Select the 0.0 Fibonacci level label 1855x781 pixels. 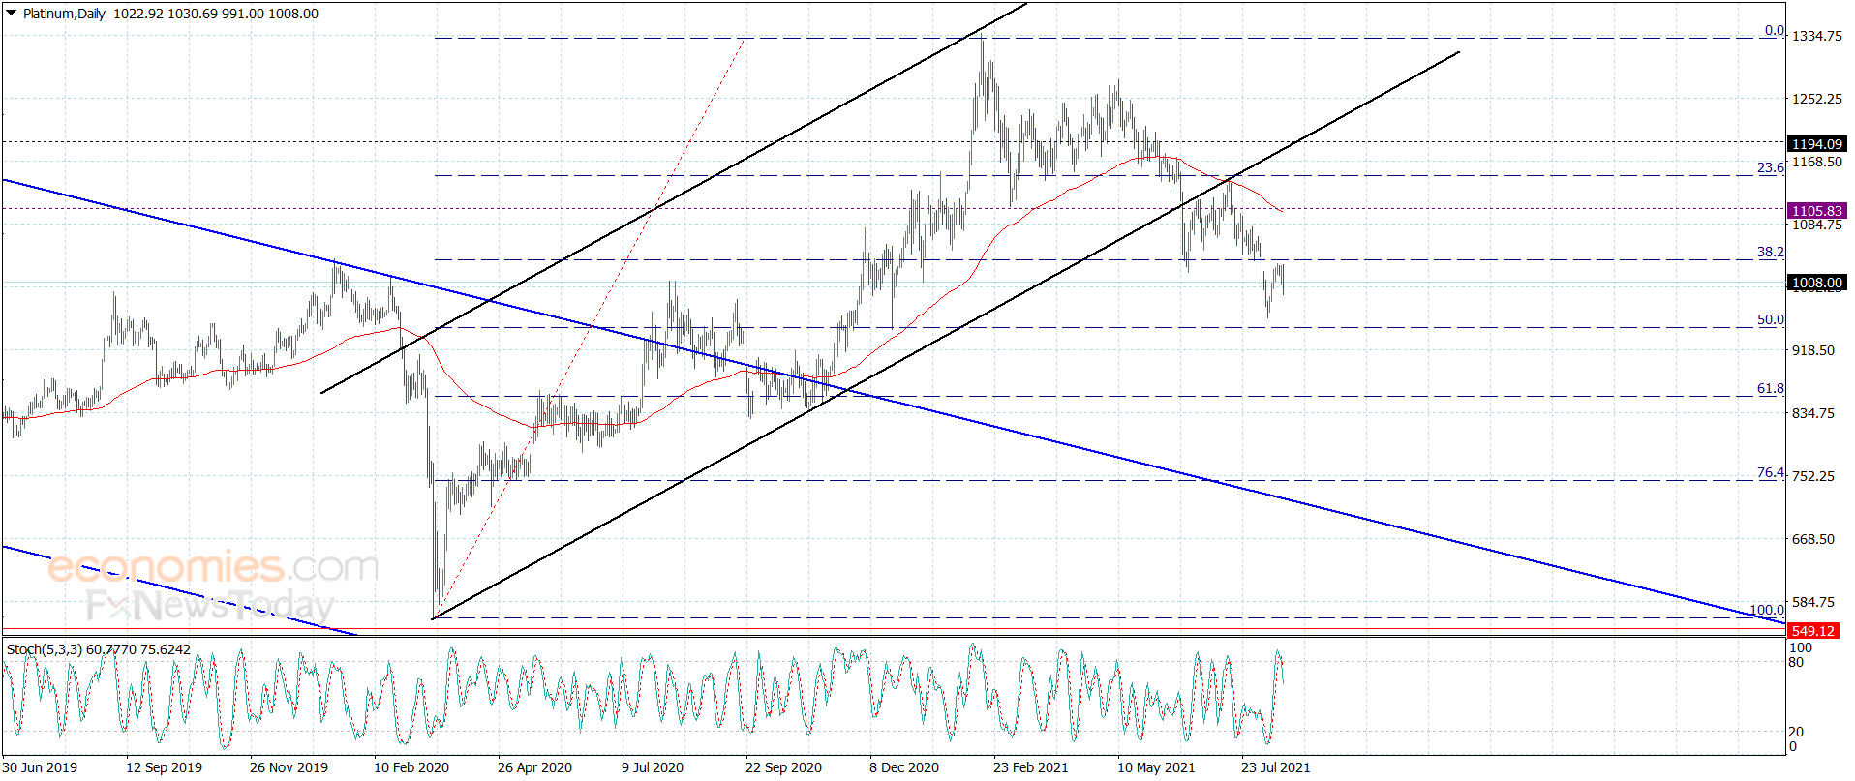[1774, 30]
